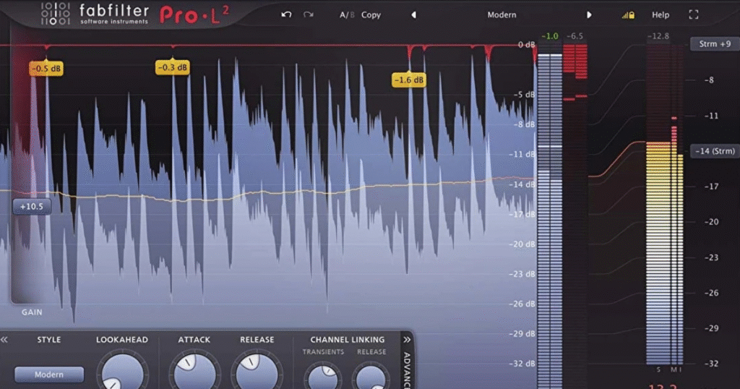Collapse the advanced panel with left chevrons
Viewport: 740px width, 389px height.
point(4,339)
